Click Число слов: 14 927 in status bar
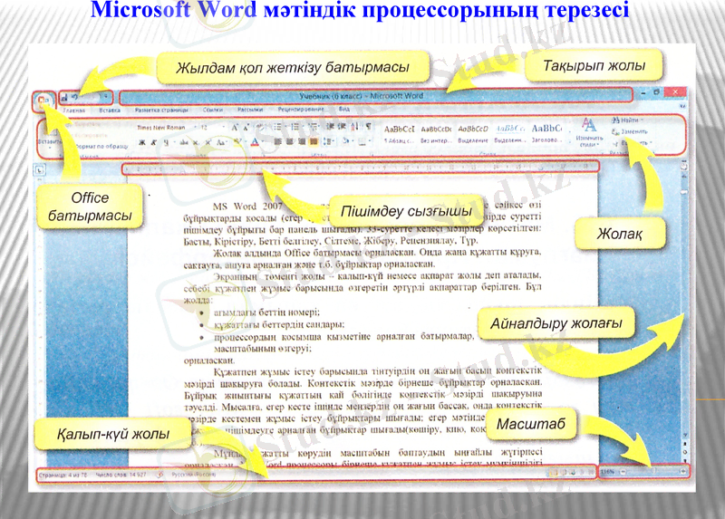This screenshot has width=725, height=519. [x=121, y=475]
